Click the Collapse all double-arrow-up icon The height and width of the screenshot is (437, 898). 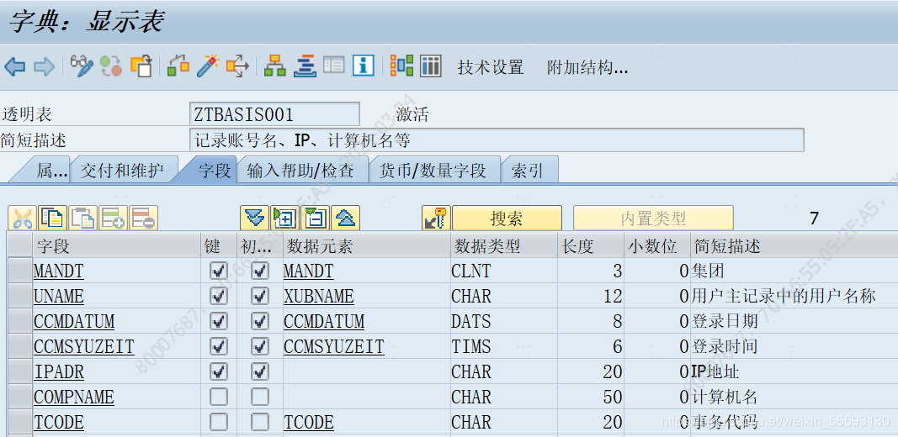click(346, 218)
